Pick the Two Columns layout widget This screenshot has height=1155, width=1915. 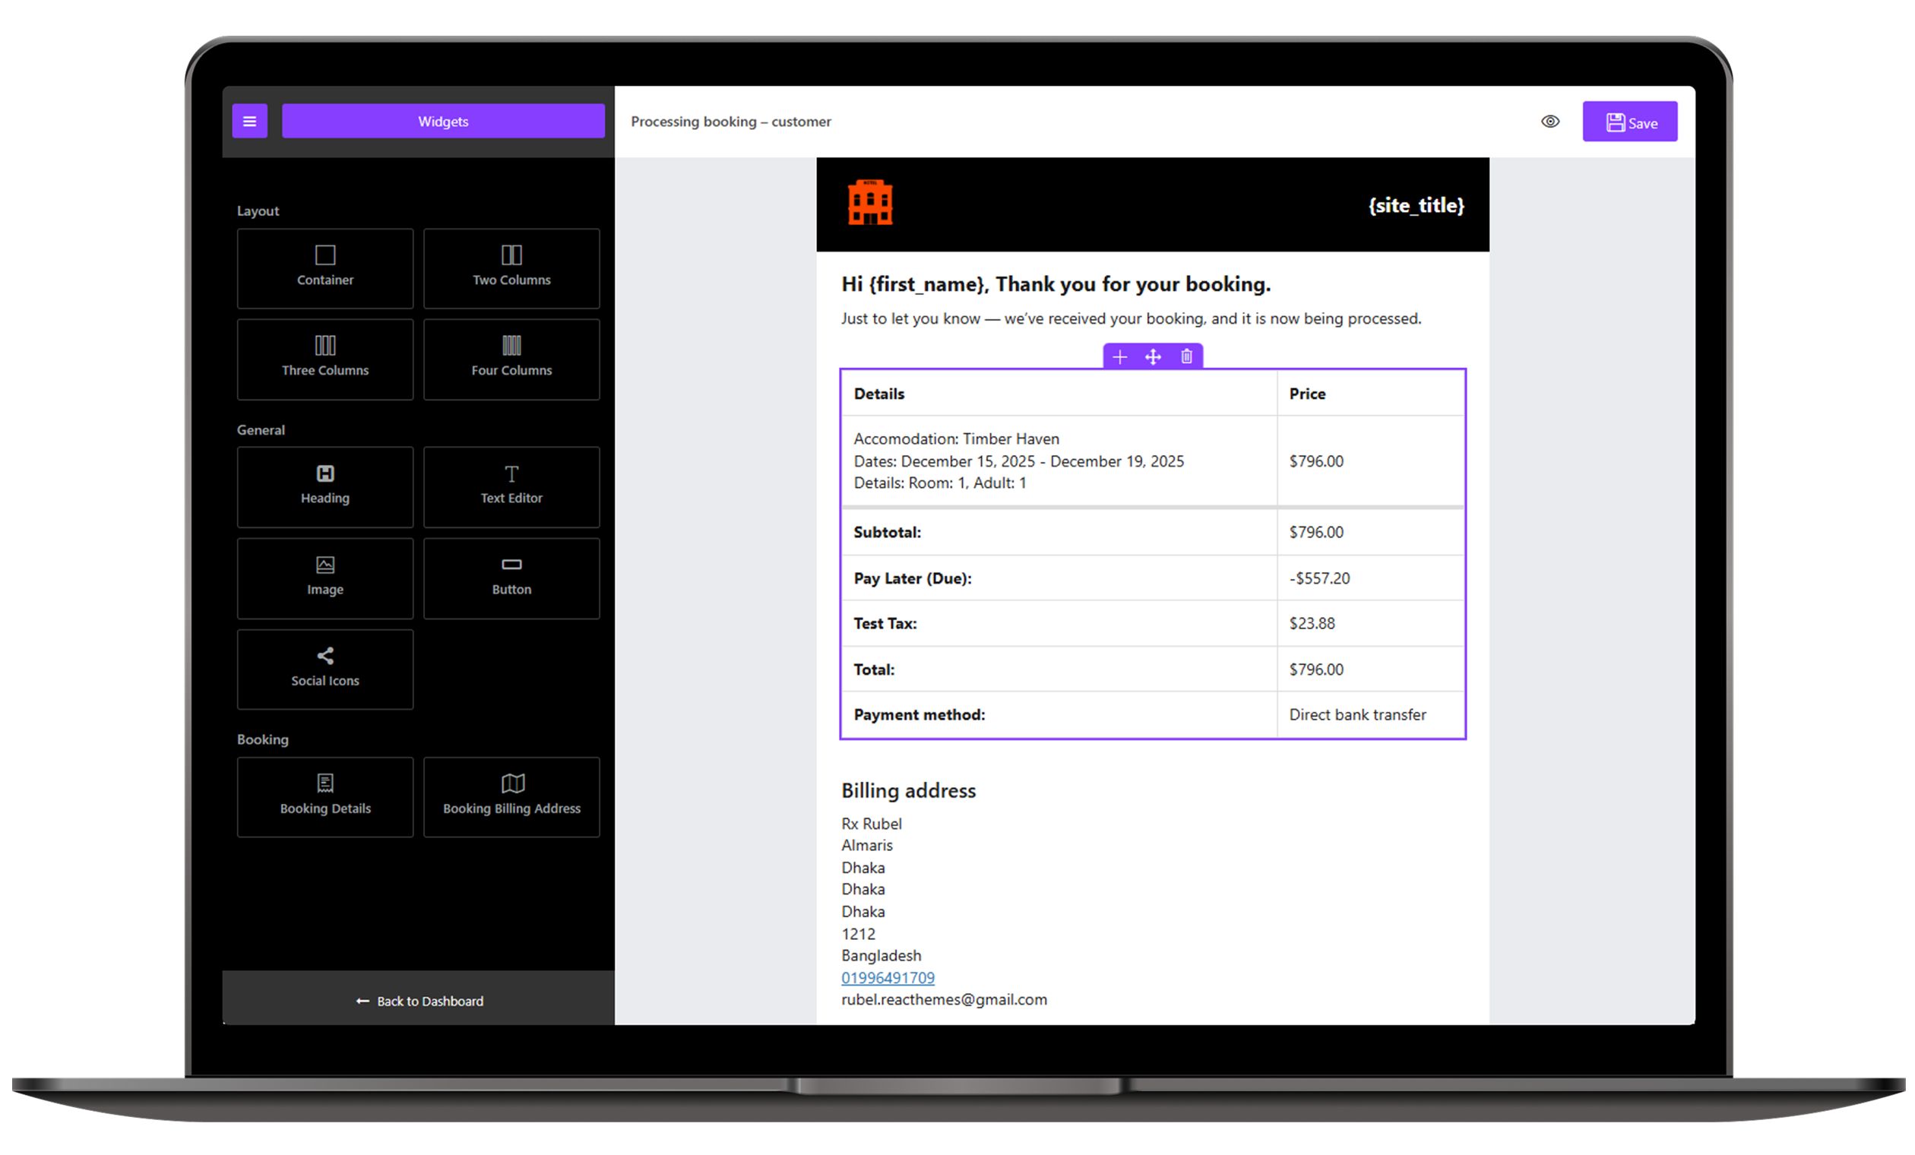pos(511,267)
